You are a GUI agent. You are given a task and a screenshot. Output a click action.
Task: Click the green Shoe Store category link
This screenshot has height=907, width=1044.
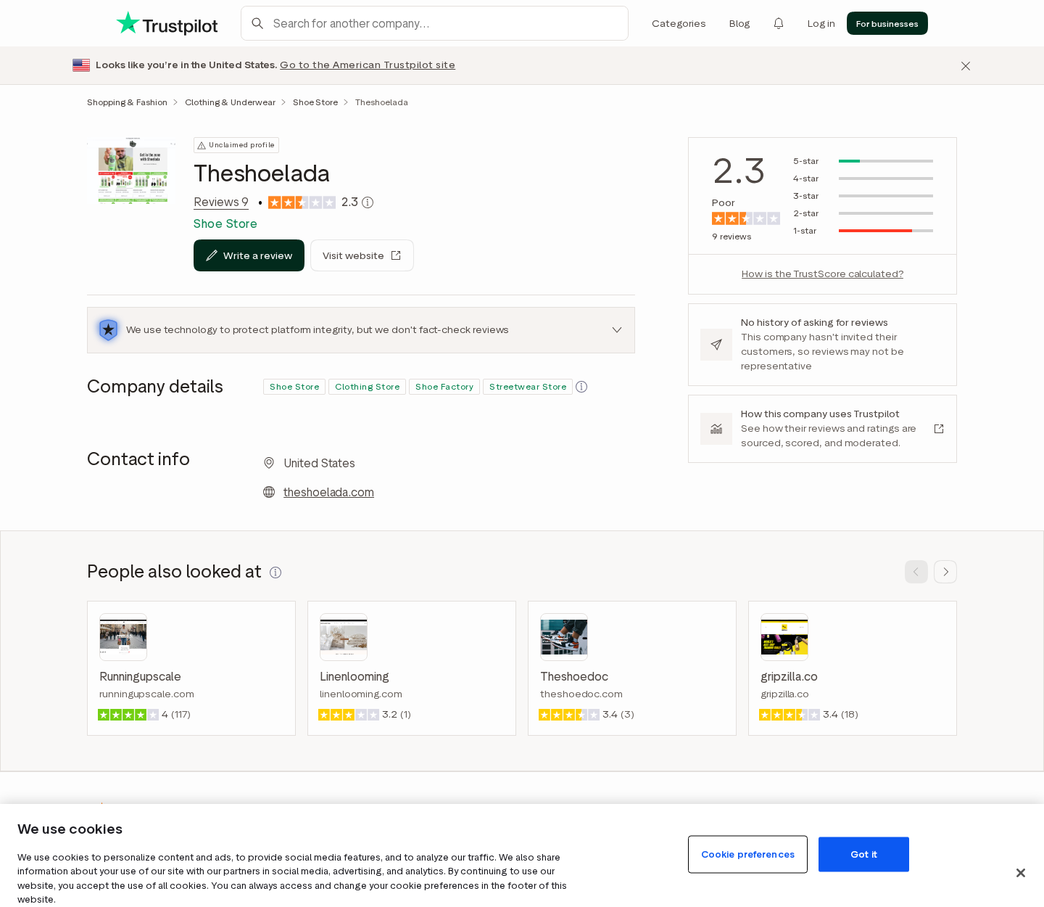click(225, 224)
